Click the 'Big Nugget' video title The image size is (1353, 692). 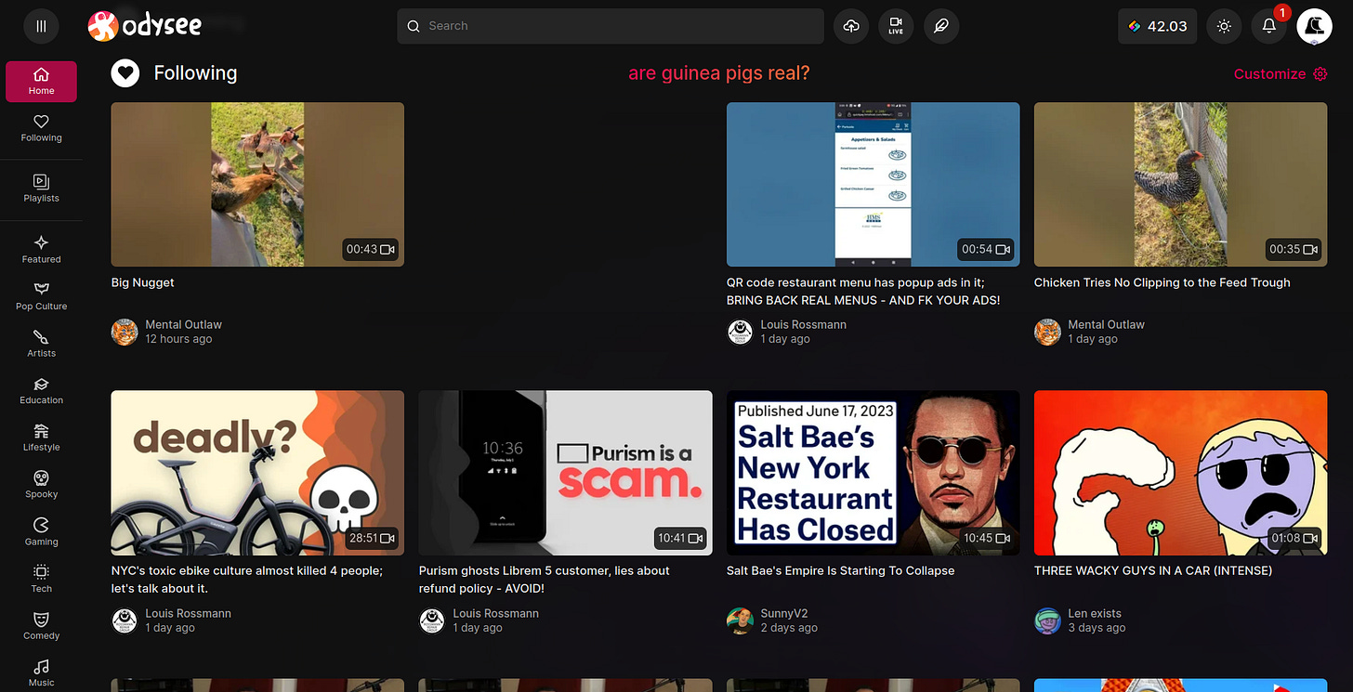click(142, 282)
